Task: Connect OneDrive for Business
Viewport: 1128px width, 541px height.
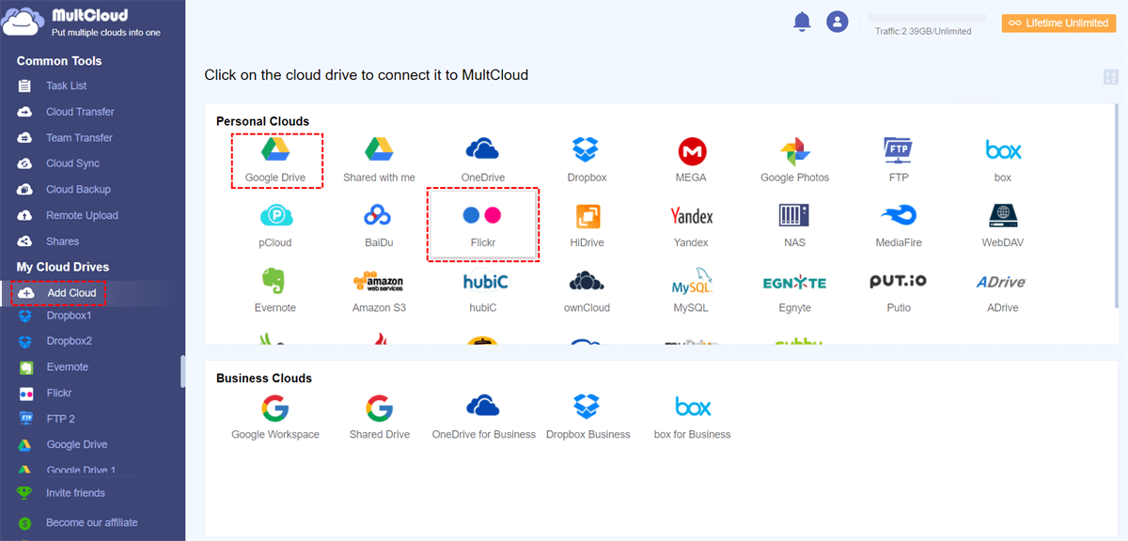Action: pyautogui.click(x=483, y=417)
